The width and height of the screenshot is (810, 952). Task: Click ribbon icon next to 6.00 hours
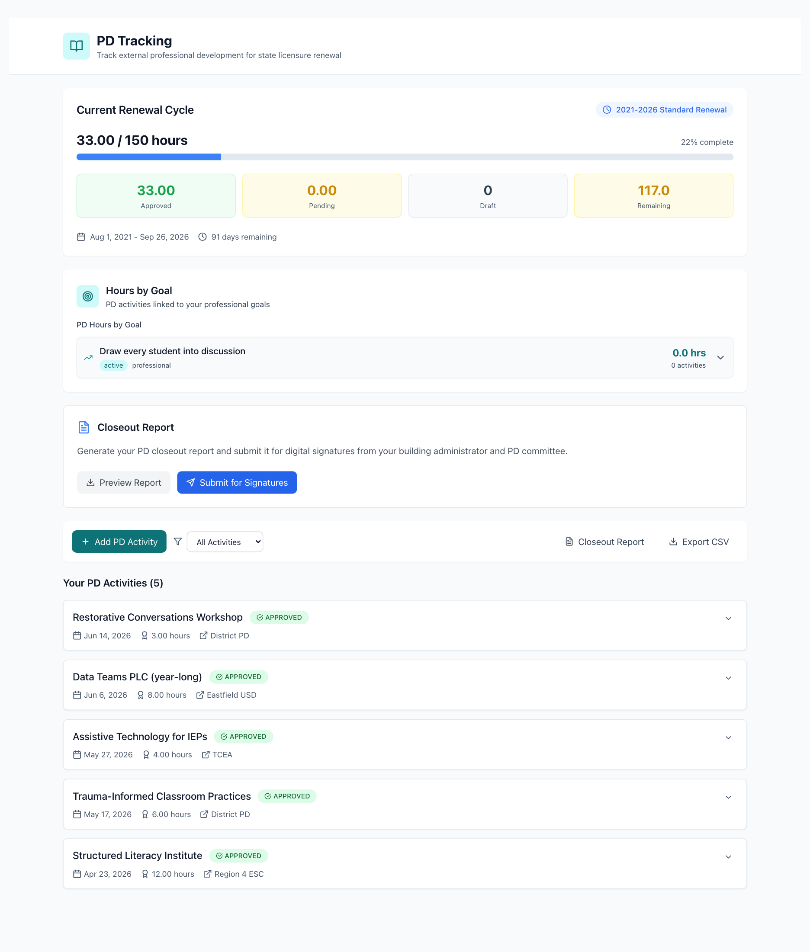point(145,814)
